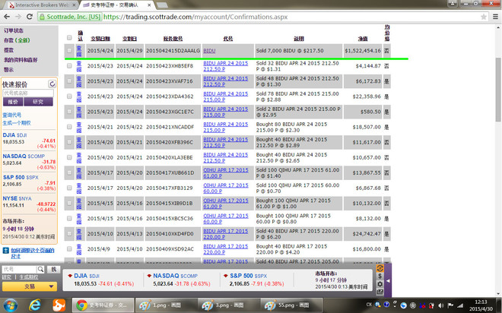This screenshot has height=313, width=502.
Task: Open the BIDU symbol link in first row
Action: coord(209,50)
